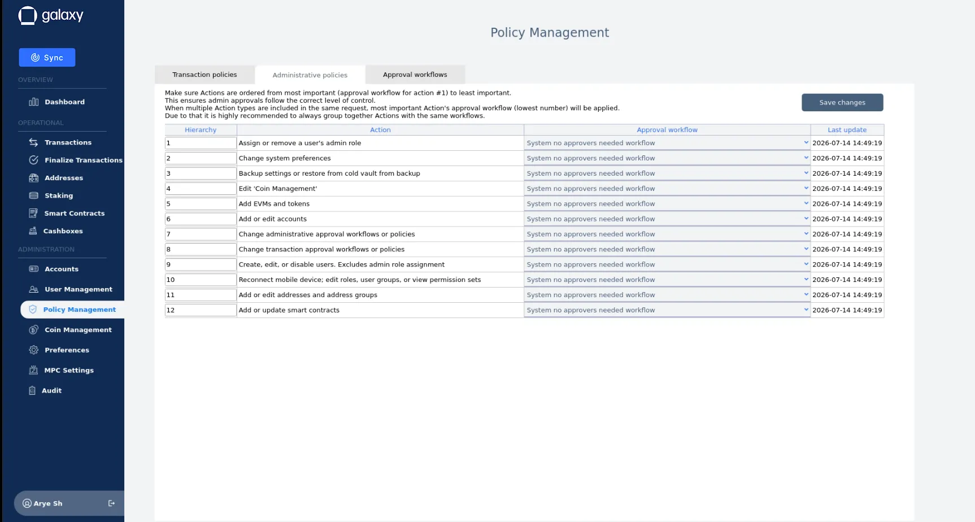This screenshot has height=522, width=975.
Task: Click the Last update column header
Action: [847, 130]
